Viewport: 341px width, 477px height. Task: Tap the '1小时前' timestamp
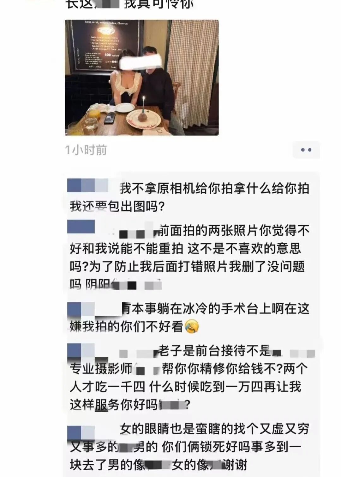[x=86, y=150]
